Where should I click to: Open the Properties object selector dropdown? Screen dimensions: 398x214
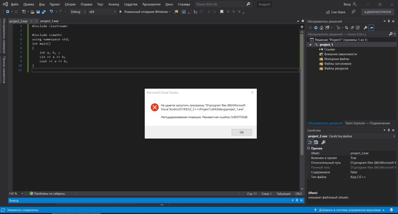(x=394, y=136)
